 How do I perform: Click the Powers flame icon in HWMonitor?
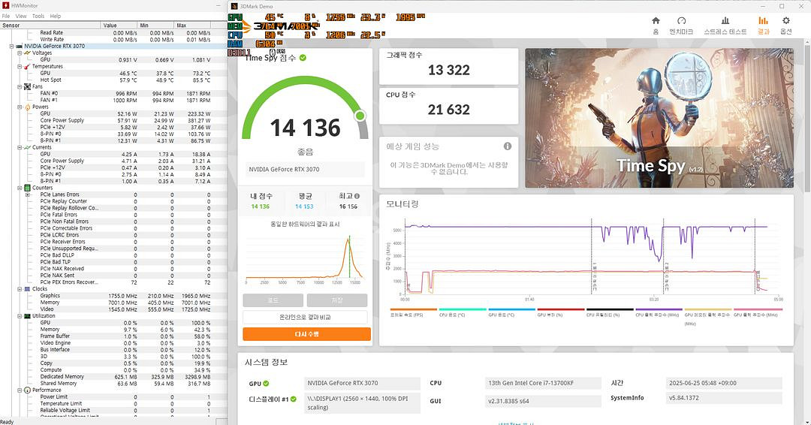point(27,107)
